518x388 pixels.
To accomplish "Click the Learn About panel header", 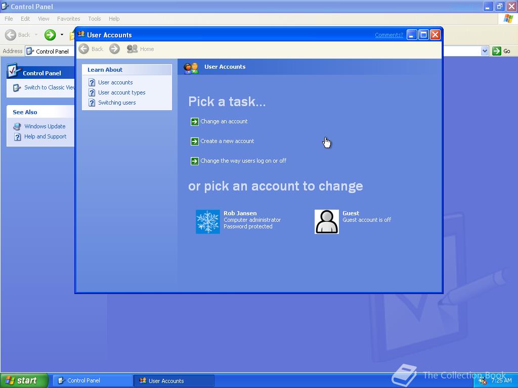I will 127,70.
